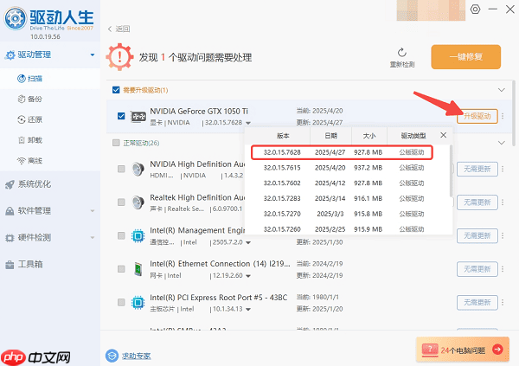This screenshot has width=519, height=366.
Task: Expand the 硬件检测 sidebar section
Action: (93, 237)
